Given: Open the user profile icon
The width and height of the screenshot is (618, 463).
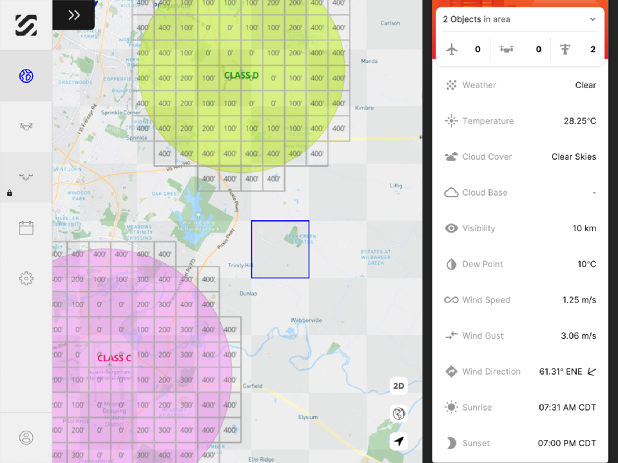Looking at the screenshot, I should 26,438.
